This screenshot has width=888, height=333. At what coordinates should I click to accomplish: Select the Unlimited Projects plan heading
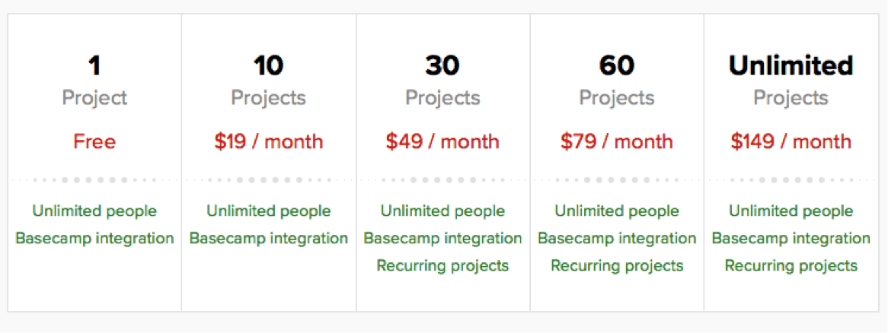tap(791, 81)
